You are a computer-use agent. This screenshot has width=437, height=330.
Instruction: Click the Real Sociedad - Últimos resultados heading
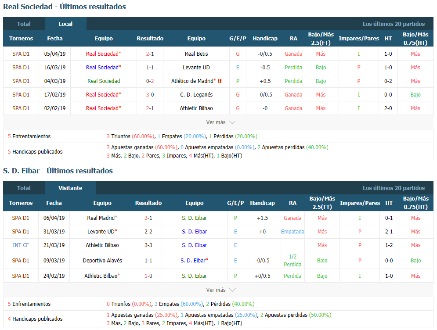(x=65, y=7)
